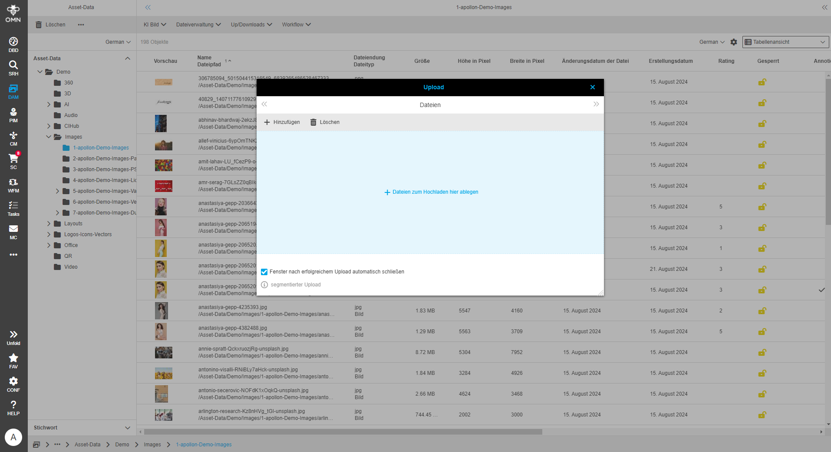Viewport: 831px width, 452px height.
Task: Open the DAM module in the sidebar
Action: point(13,91)
